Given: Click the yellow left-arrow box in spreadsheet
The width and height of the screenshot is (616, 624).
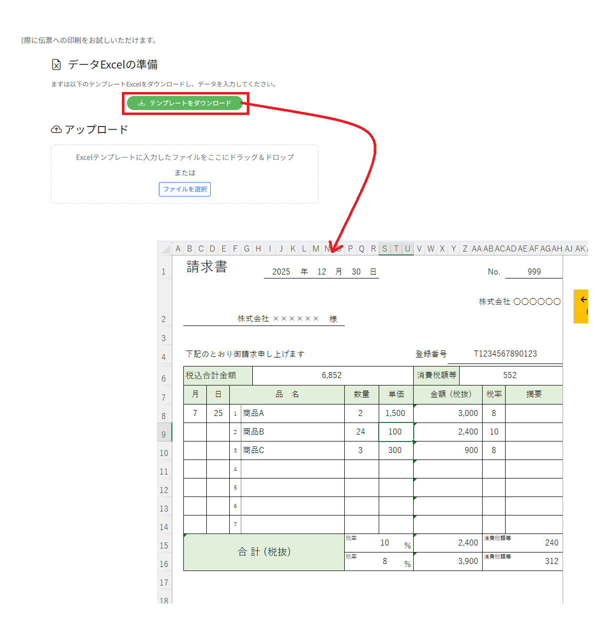Looking at the screenshot, I should pos(582,305).
